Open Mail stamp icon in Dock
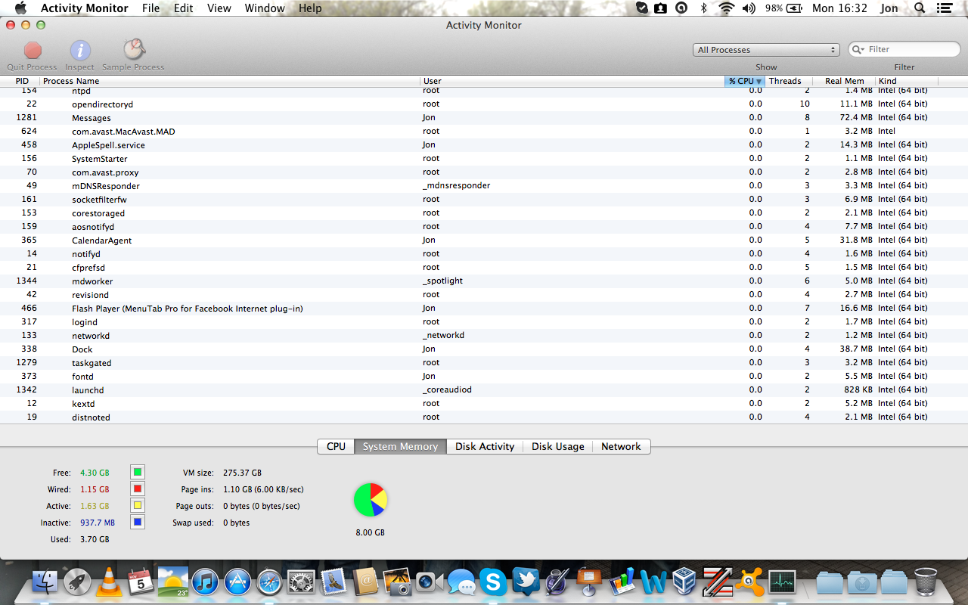 [x=333, y=582]
